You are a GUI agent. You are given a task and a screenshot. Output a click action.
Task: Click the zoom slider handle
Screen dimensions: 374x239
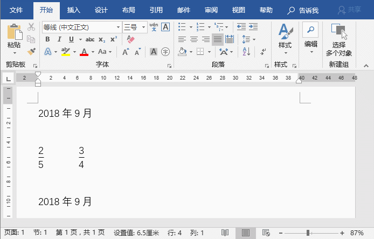pos(308,233)
